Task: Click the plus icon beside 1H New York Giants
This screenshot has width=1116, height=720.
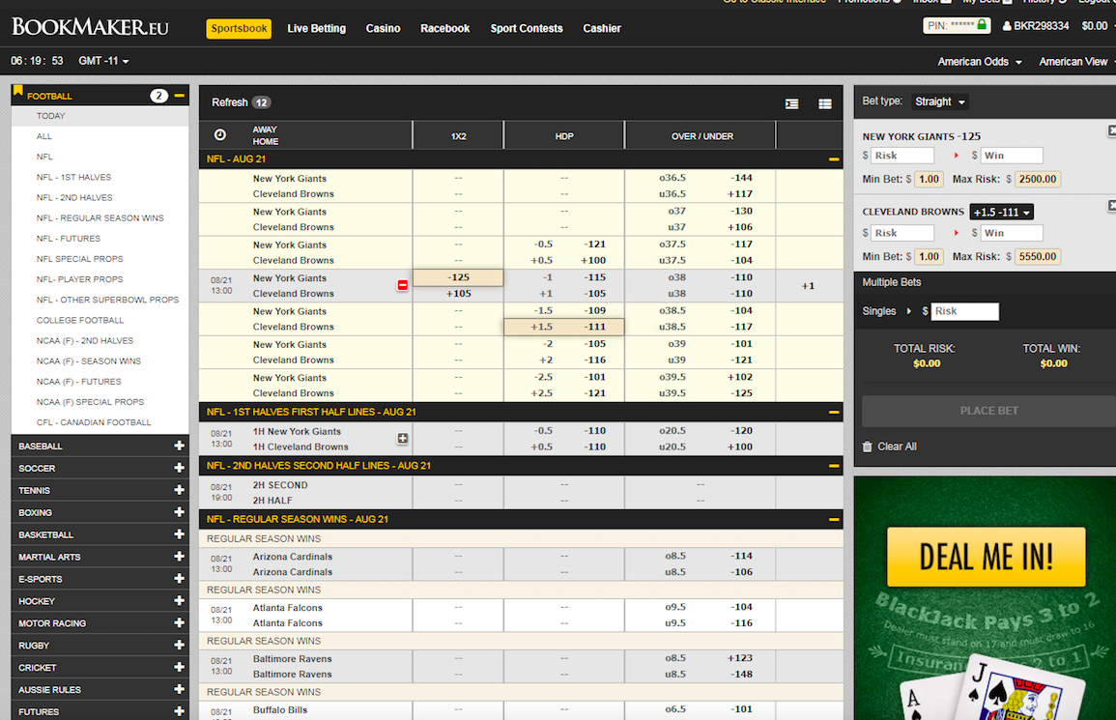Action: pyautogui.click(x=402, y=439)
